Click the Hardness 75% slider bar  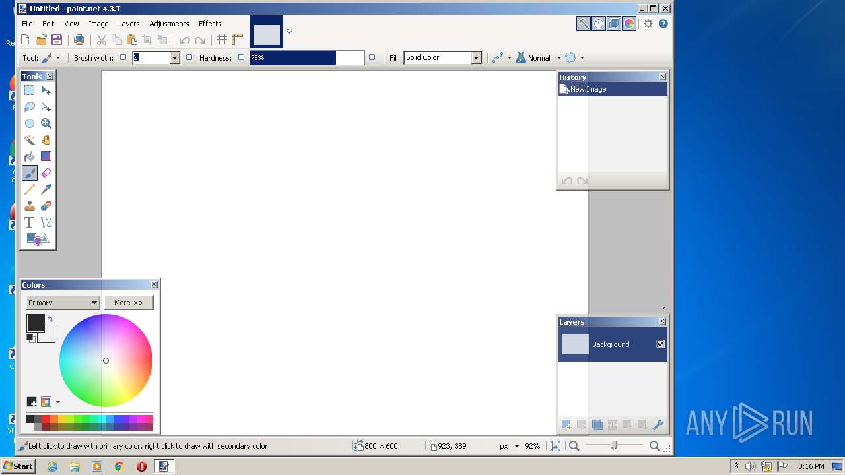[x=307, y=58]
